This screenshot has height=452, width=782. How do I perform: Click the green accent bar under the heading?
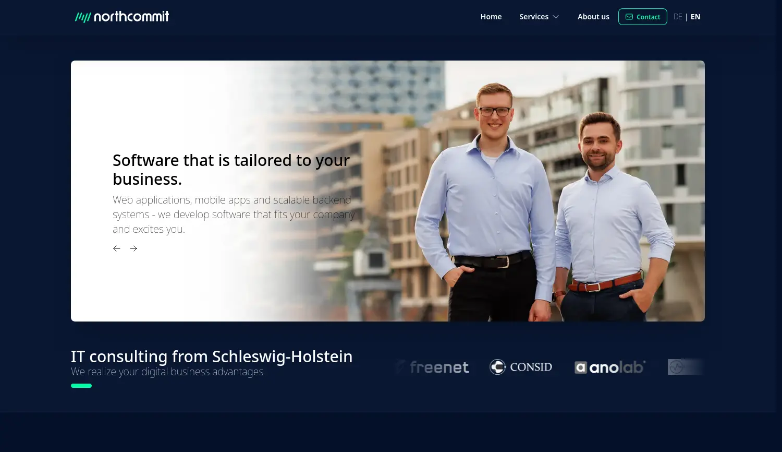click(81, 386)
